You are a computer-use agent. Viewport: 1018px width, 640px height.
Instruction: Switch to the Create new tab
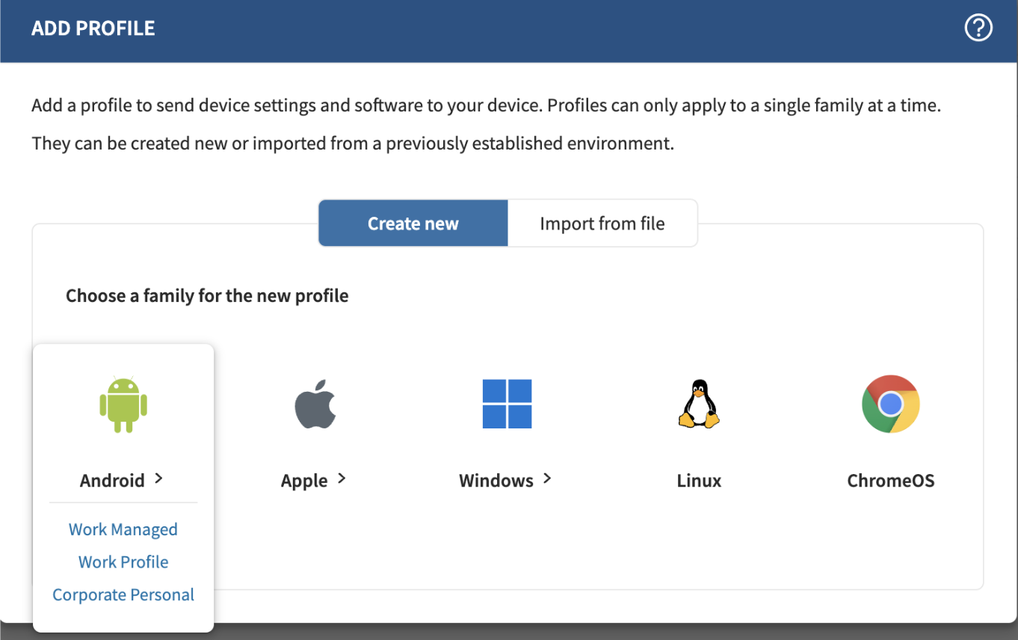[413, 223]
